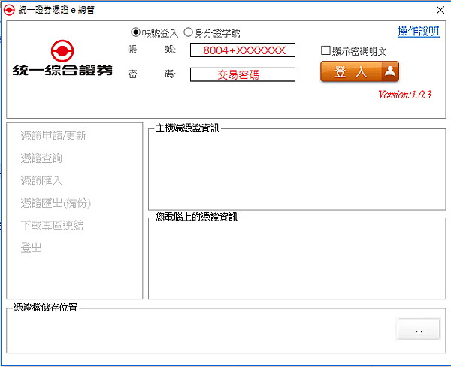Open 憑證查詢 menu item
This screenshot has width=451, height=367.
pyautogui.click(x=41, y=158)
